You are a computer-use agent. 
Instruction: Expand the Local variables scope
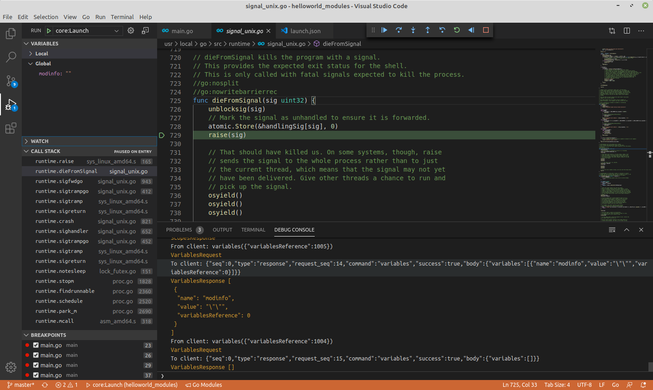[x=89, y=54]
